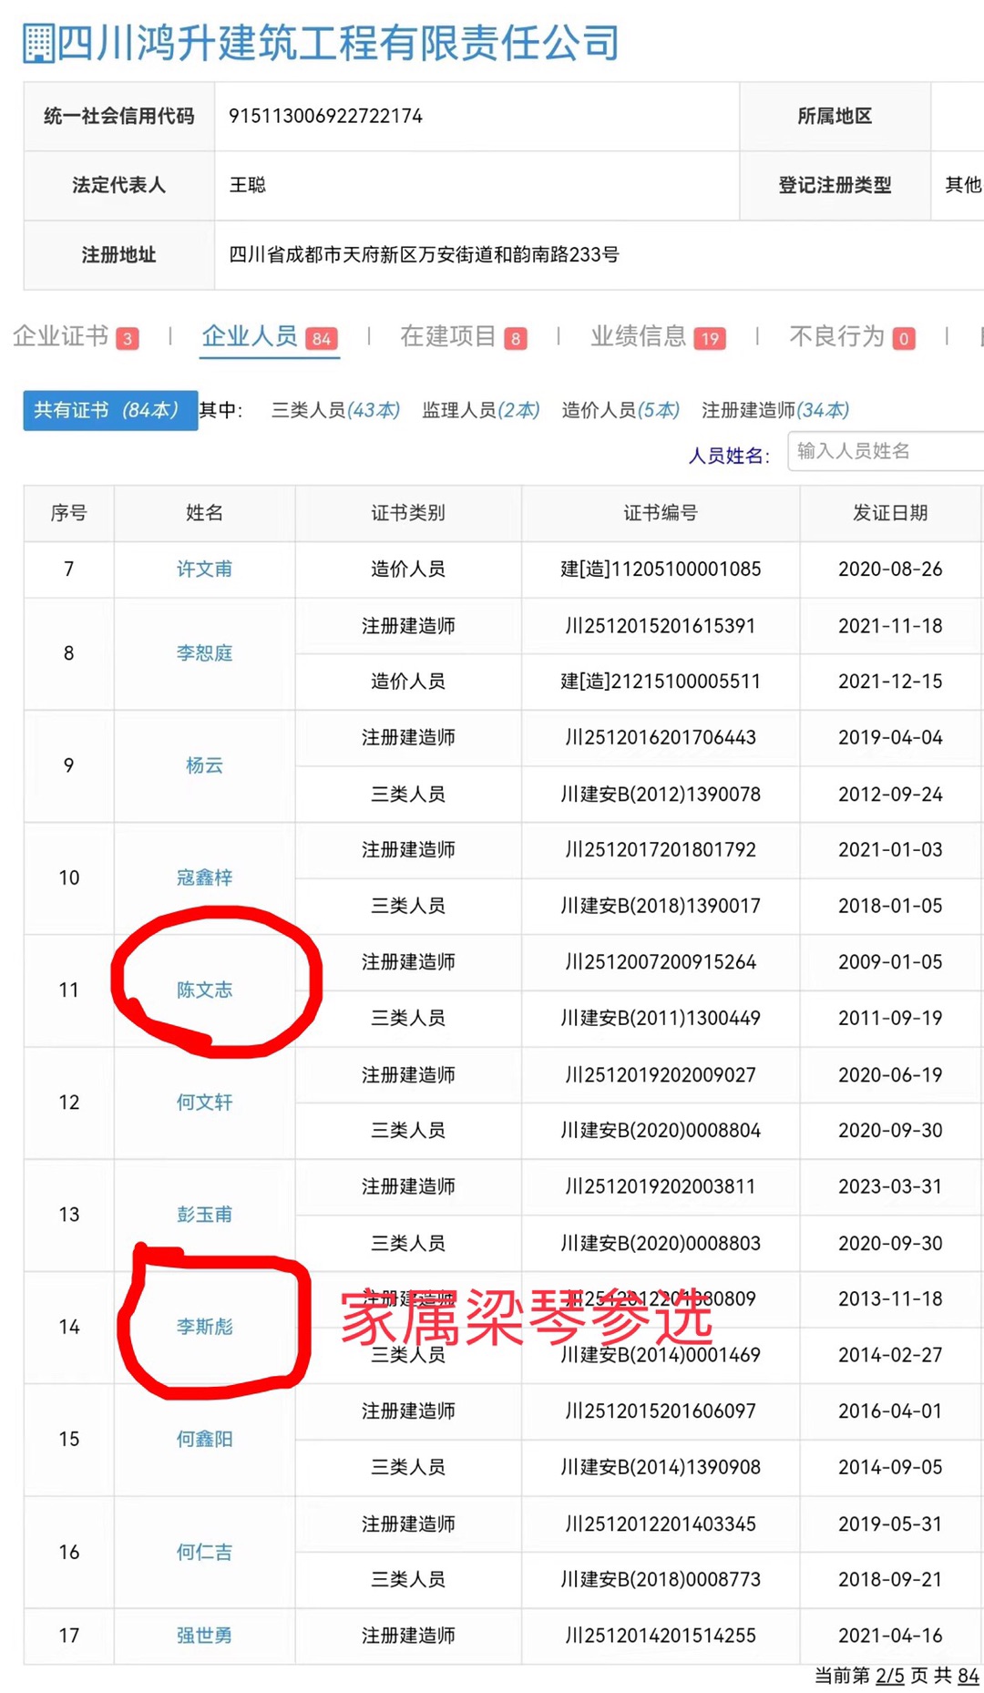Screen dimensions: 984x1693
Task: Click the name link 何仁吉
Action: (x=204, y=1552)
